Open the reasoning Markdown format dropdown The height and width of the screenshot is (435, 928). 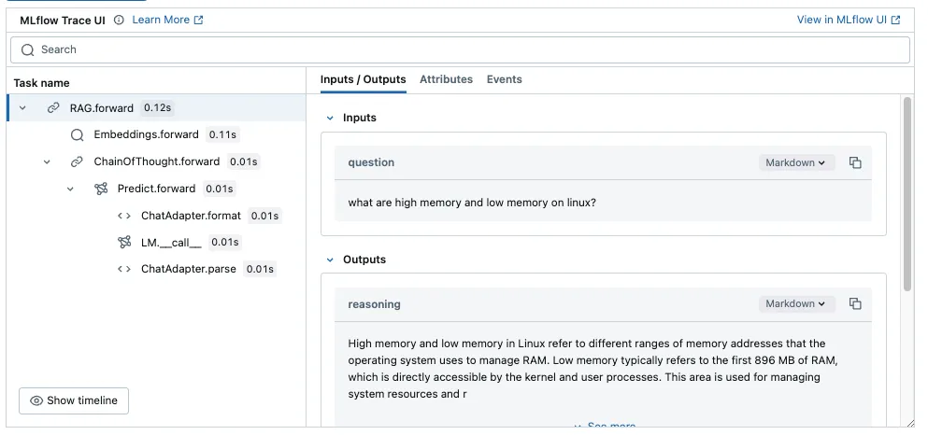tap(796, 303)
